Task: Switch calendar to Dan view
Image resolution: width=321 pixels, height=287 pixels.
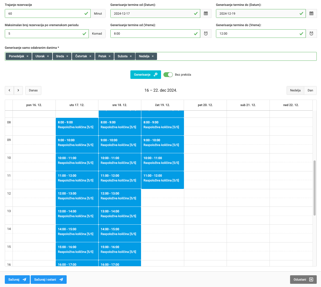Action: point(310,90)
